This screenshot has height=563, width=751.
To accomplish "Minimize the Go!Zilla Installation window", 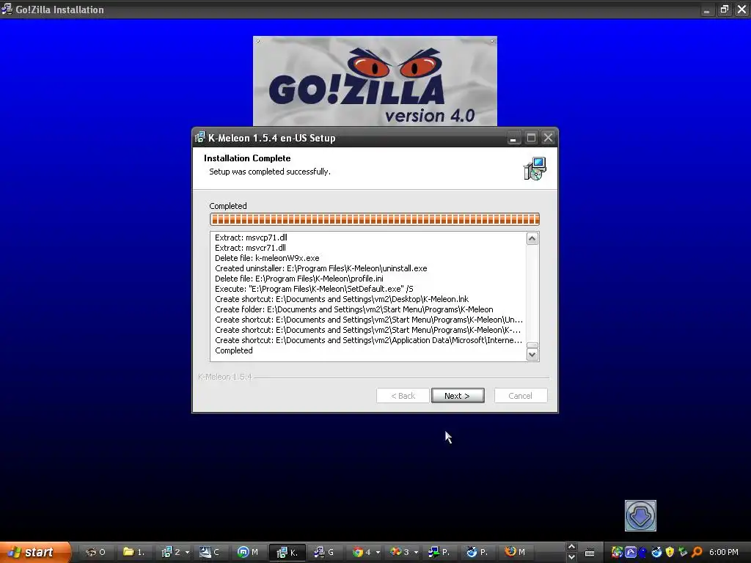I will tap(706, 9).
